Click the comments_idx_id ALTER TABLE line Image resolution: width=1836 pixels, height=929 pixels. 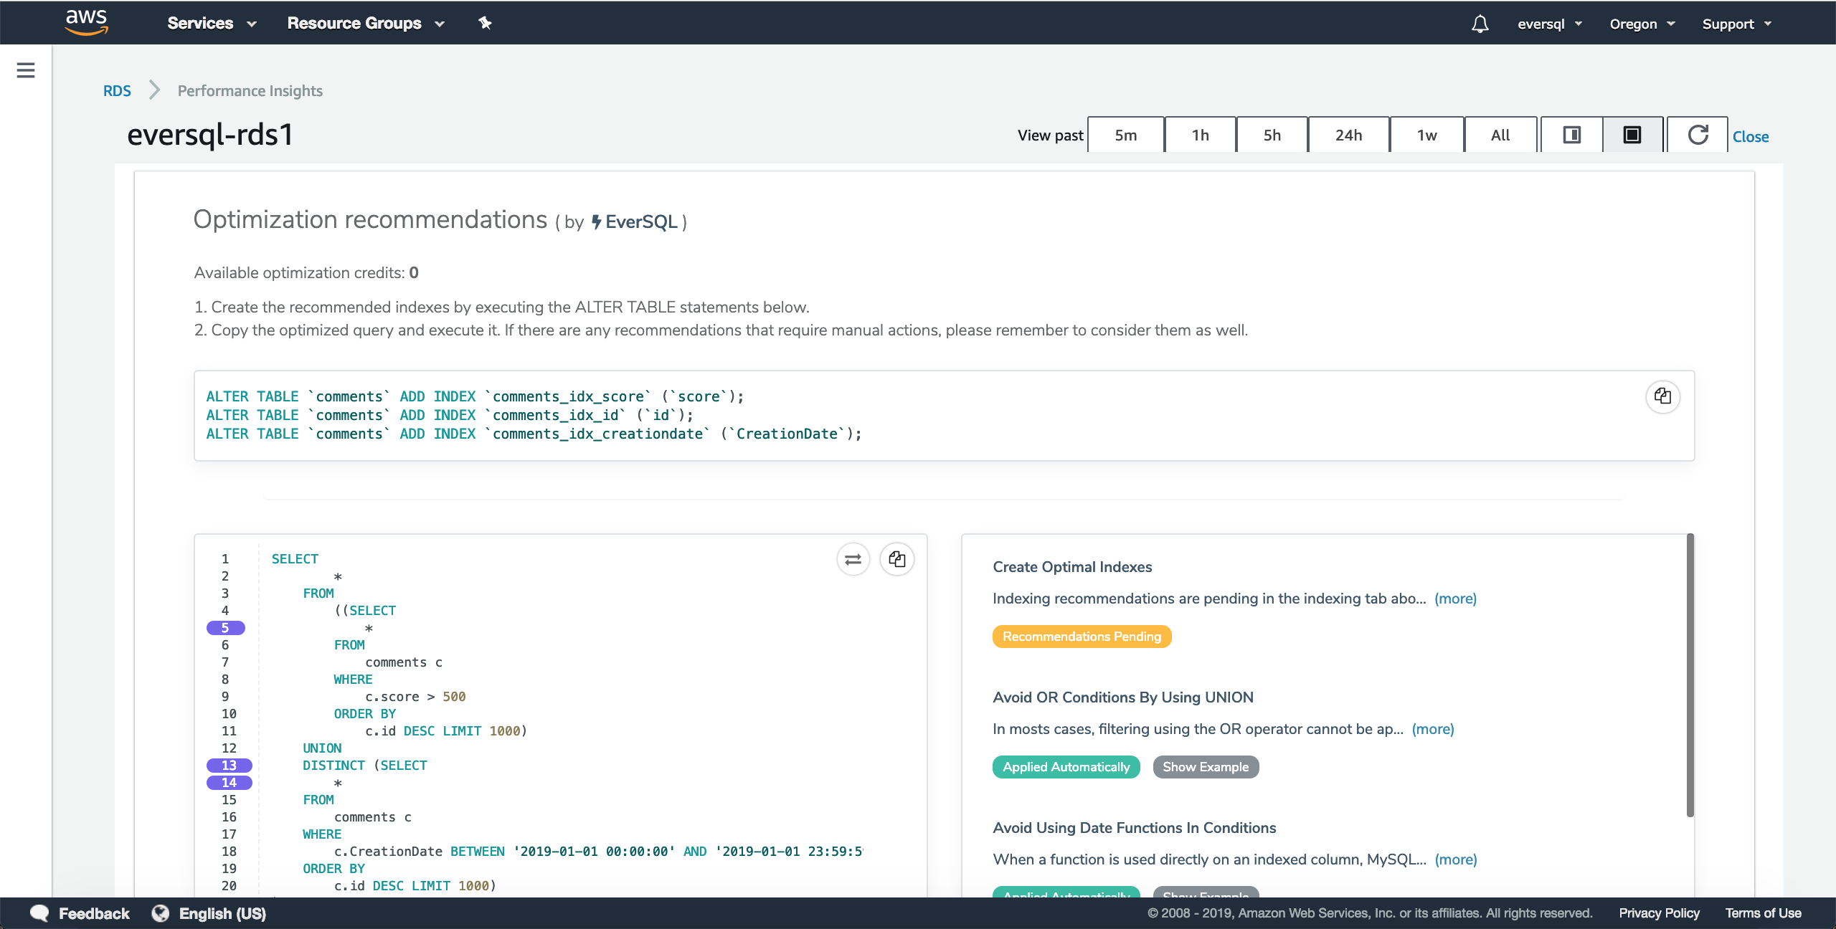pos(450,415)
